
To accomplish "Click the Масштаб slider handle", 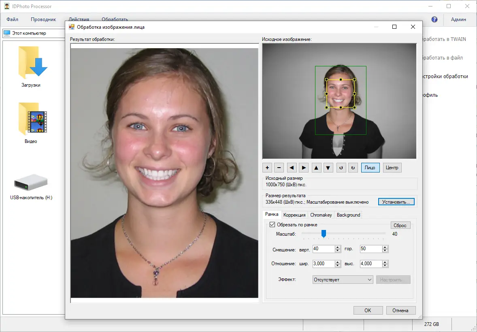I will tap(324, 234).
